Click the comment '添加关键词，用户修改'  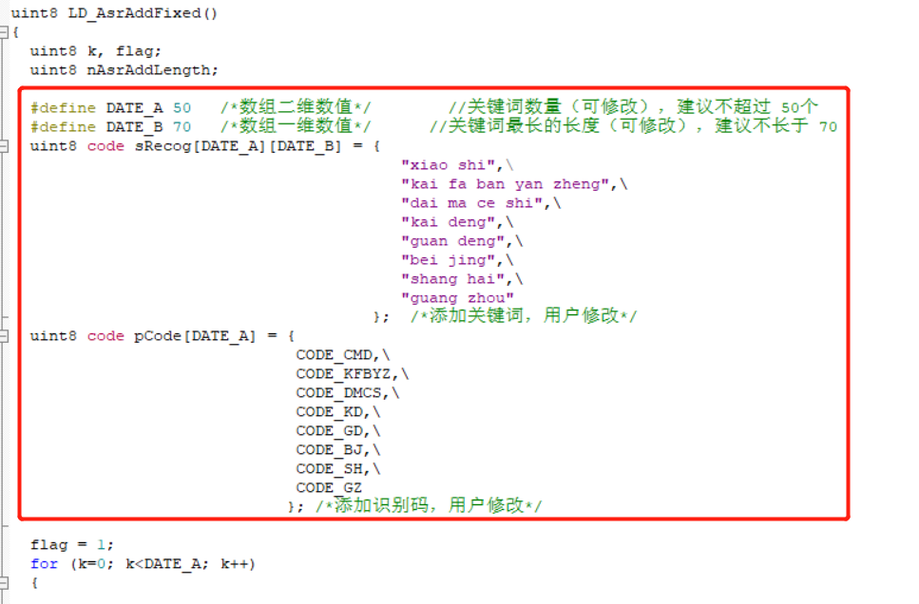[x=524, y=315]
